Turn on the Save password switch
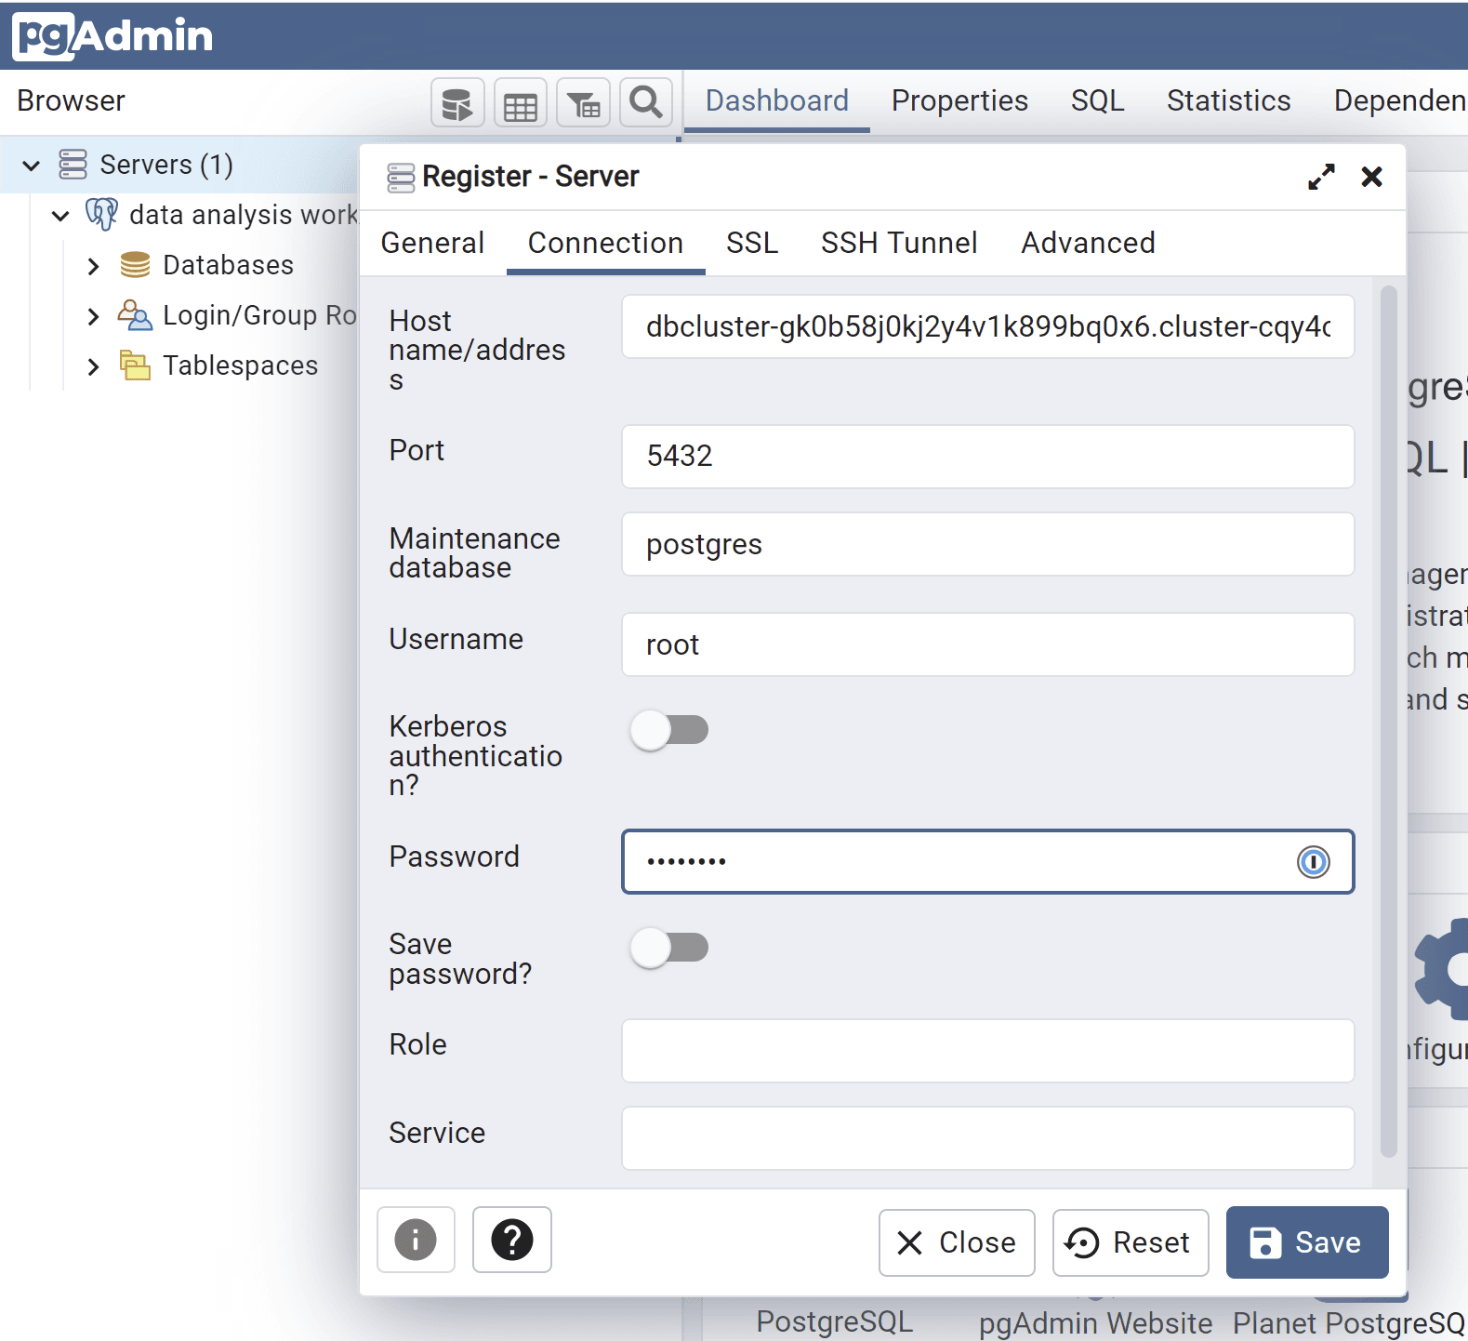This screenshot has width=1468, height=1341. click(669, 948)
